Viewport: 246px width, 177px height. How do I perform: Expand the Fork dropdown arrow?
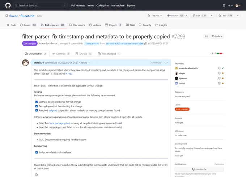coord(212,16)
